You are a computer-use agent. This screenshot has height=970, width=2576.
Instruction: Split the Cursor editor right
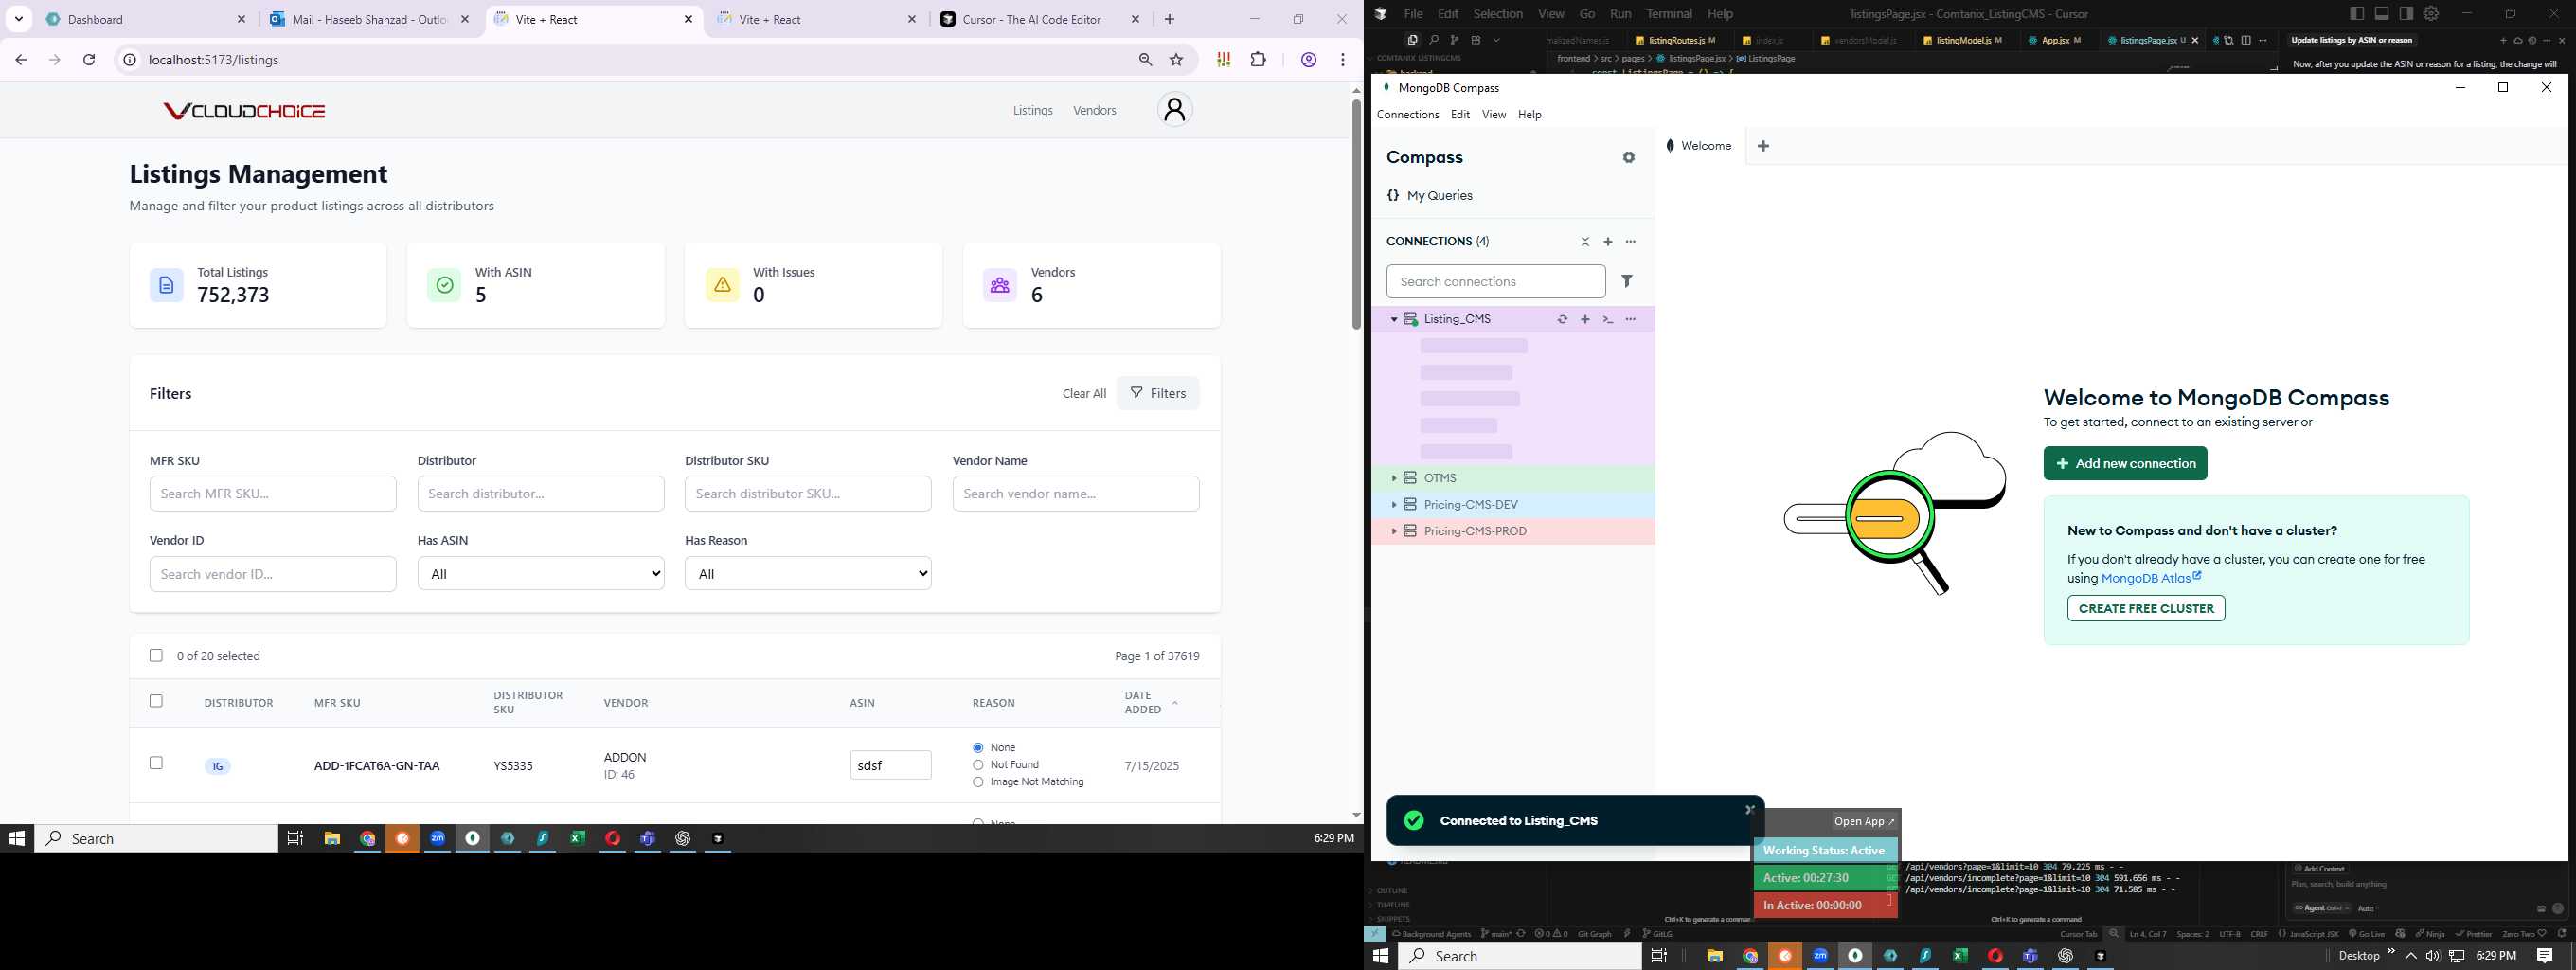[x=2246, y=41]
